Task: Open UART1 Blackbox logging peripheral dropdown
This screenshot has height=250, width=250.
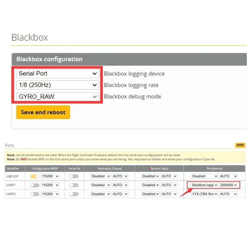Action: (205, 185)
